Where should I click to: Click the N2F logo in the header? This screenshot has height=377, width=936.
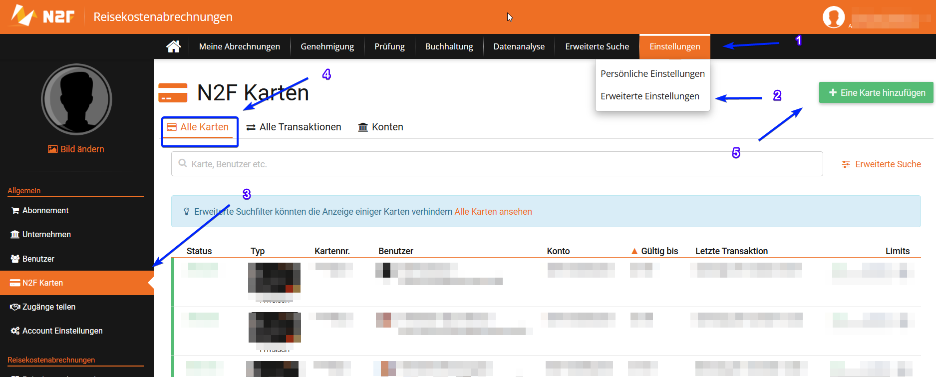[x=42, y=16]
